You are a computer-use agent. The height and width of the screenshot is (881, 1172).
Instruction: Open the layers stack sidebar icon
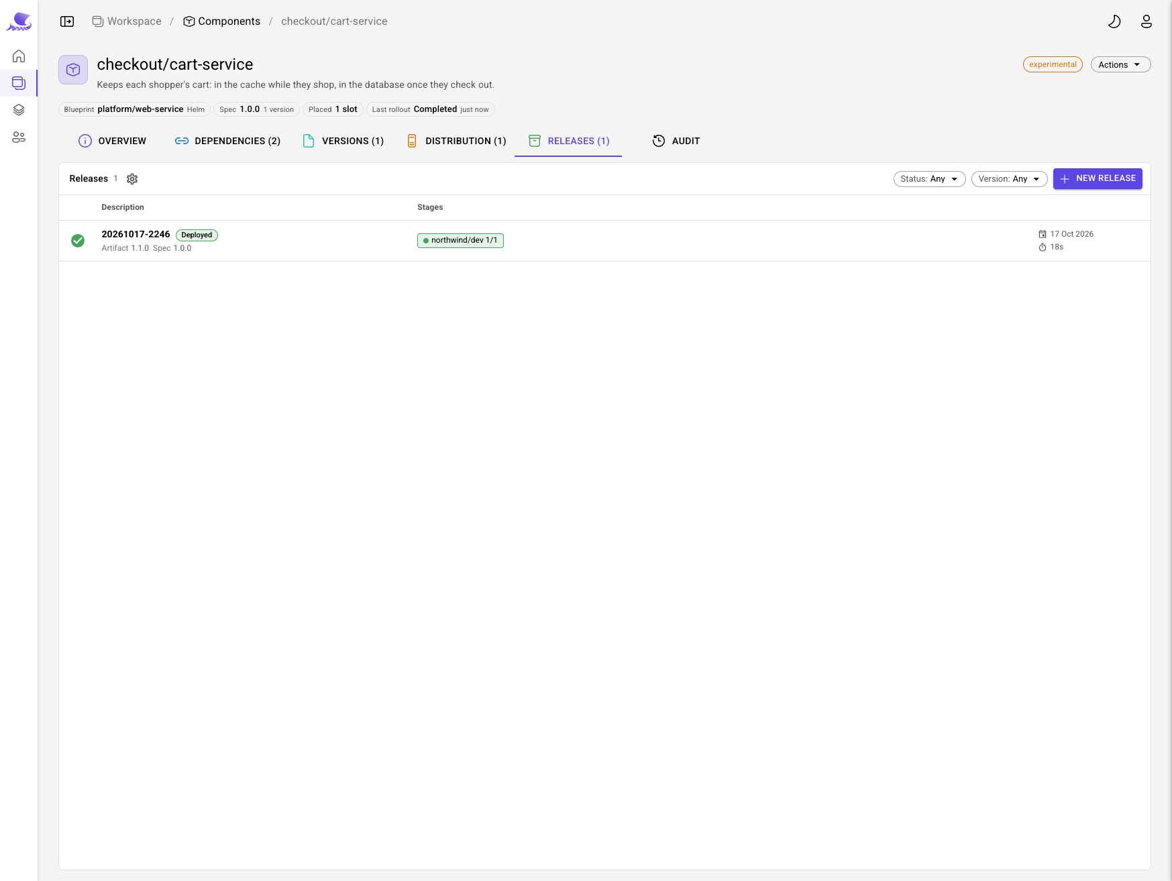(x=19, y=110)
